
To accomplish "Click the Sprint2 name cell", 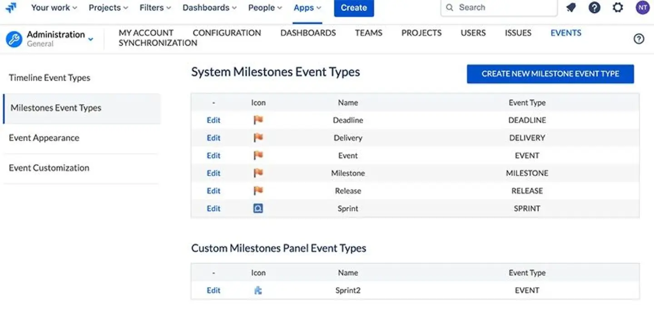I will [x=348, y=290].
